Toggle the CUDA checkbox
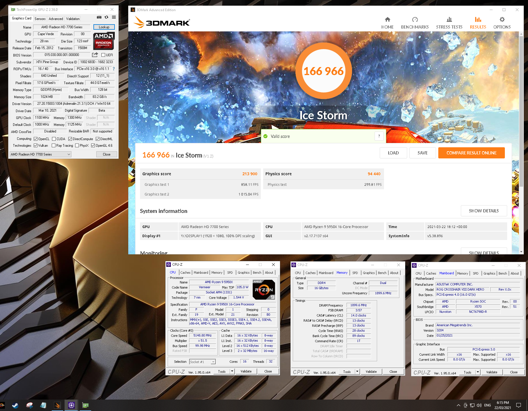Image resolution: width=528 pixels, height=411 pixels. click(54, 139)
